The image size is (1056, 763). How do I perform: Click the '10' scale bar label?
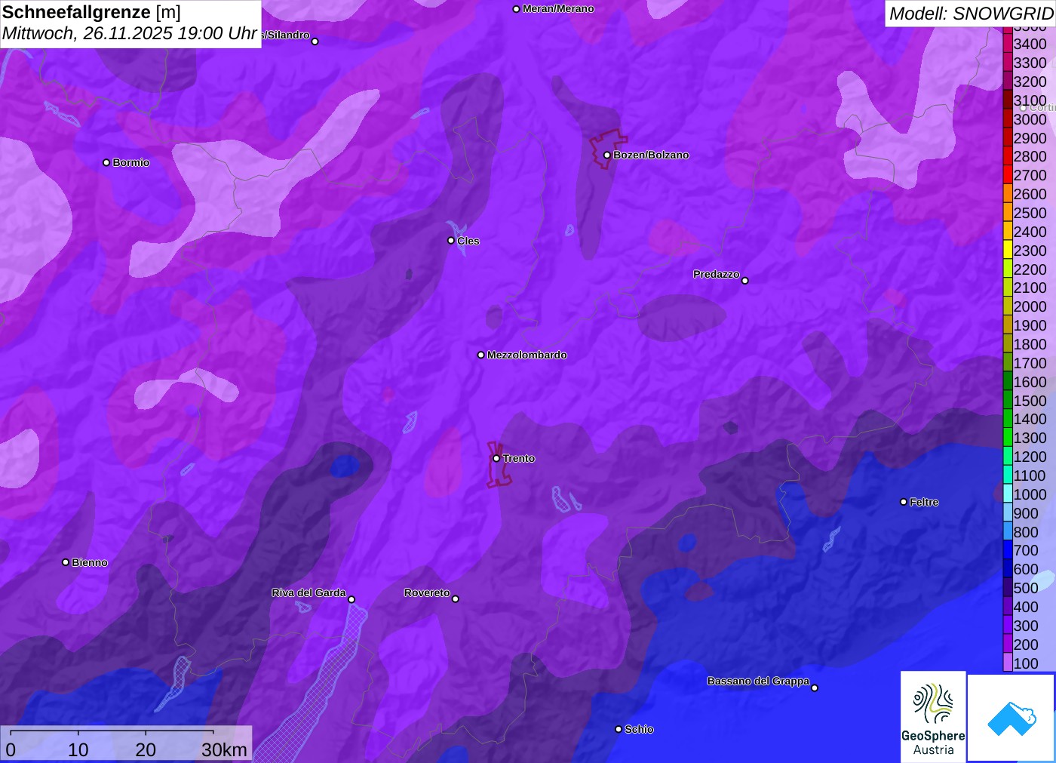pos(78,750)
